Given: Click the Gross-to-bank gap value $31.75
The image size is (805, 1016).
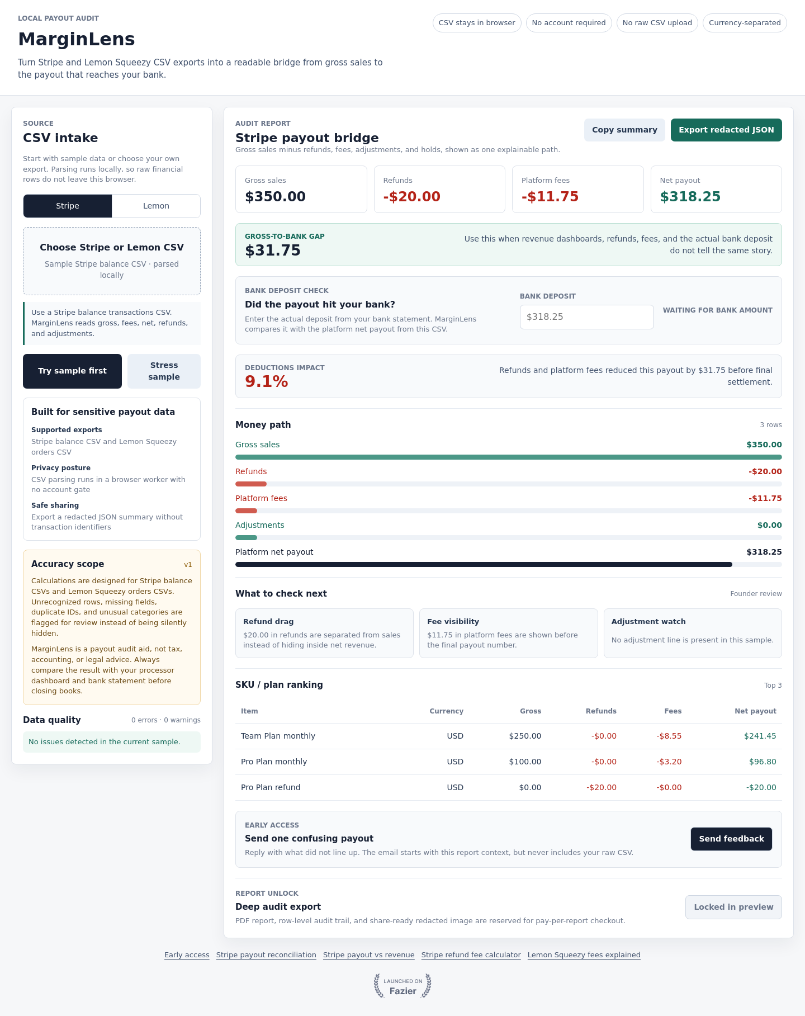Looking at the screenshot, I should click(x=273, y=251).
